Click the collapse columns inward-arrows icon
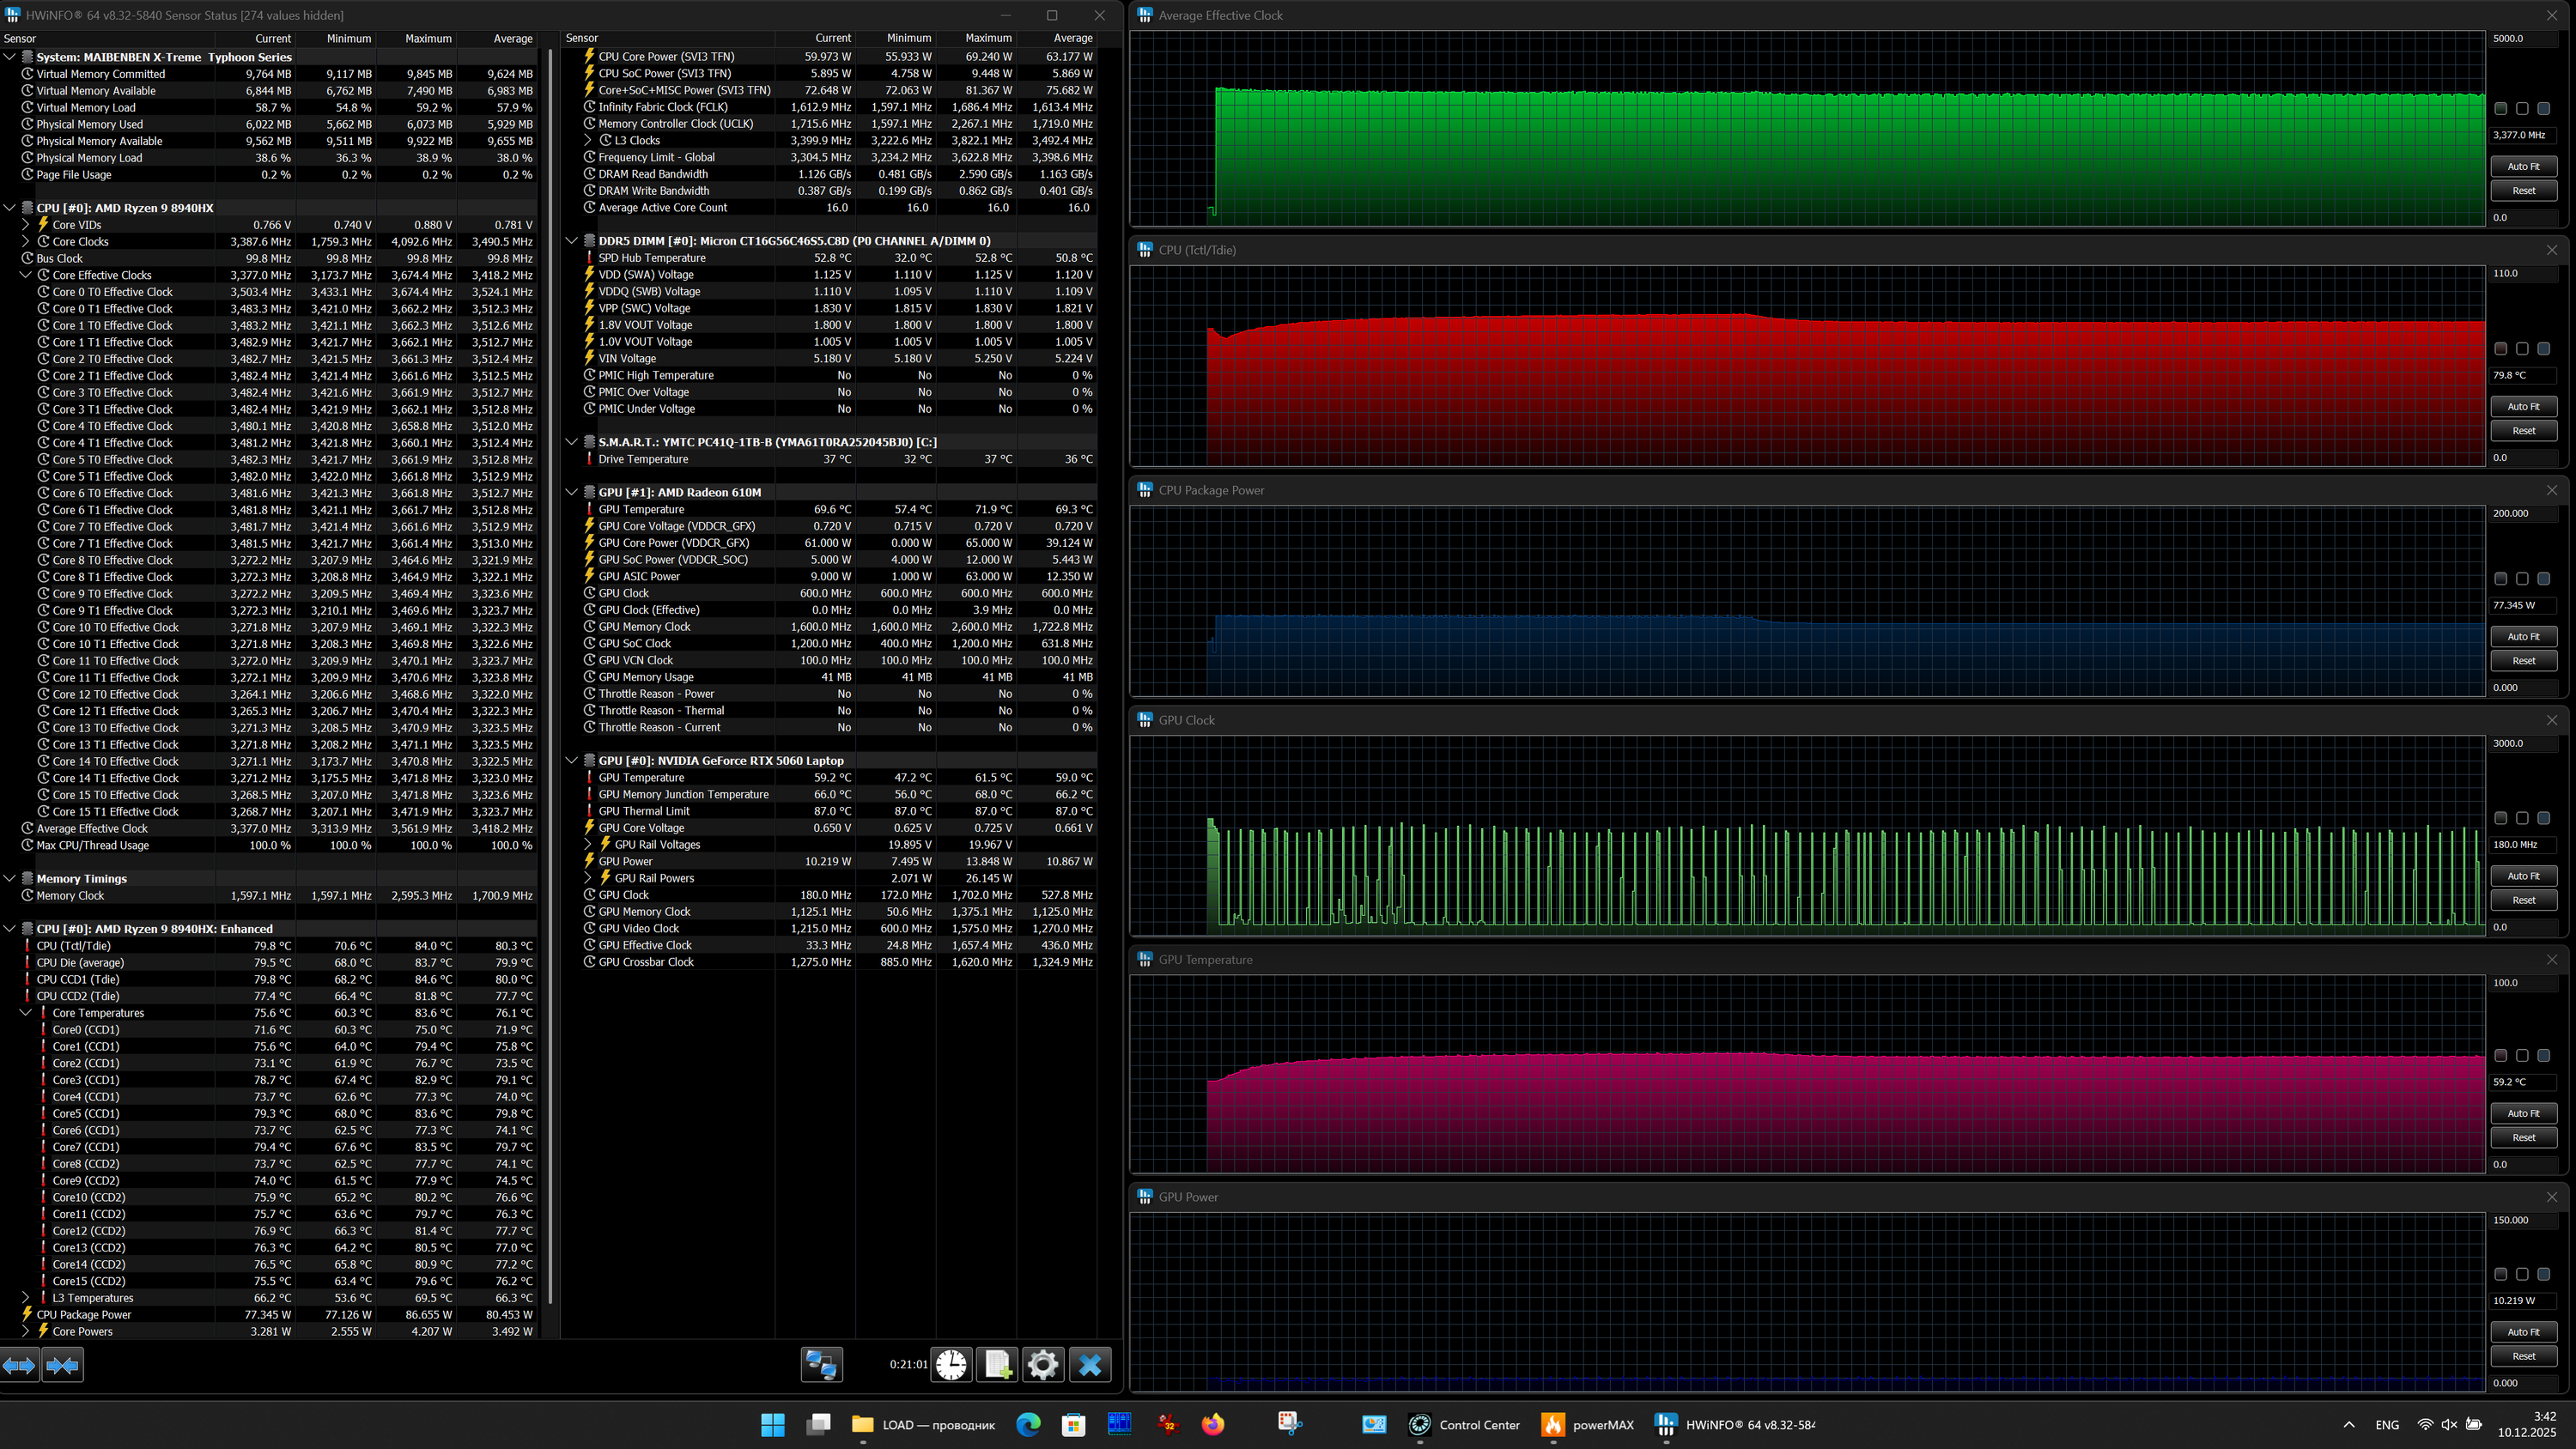This screenshot has height=1449, width=2576. coord(63,1364)
